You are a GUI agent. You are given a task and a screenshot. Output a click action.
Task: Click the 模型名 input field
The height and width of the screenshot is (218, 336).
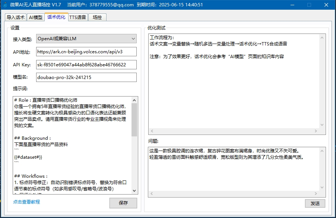86,78
